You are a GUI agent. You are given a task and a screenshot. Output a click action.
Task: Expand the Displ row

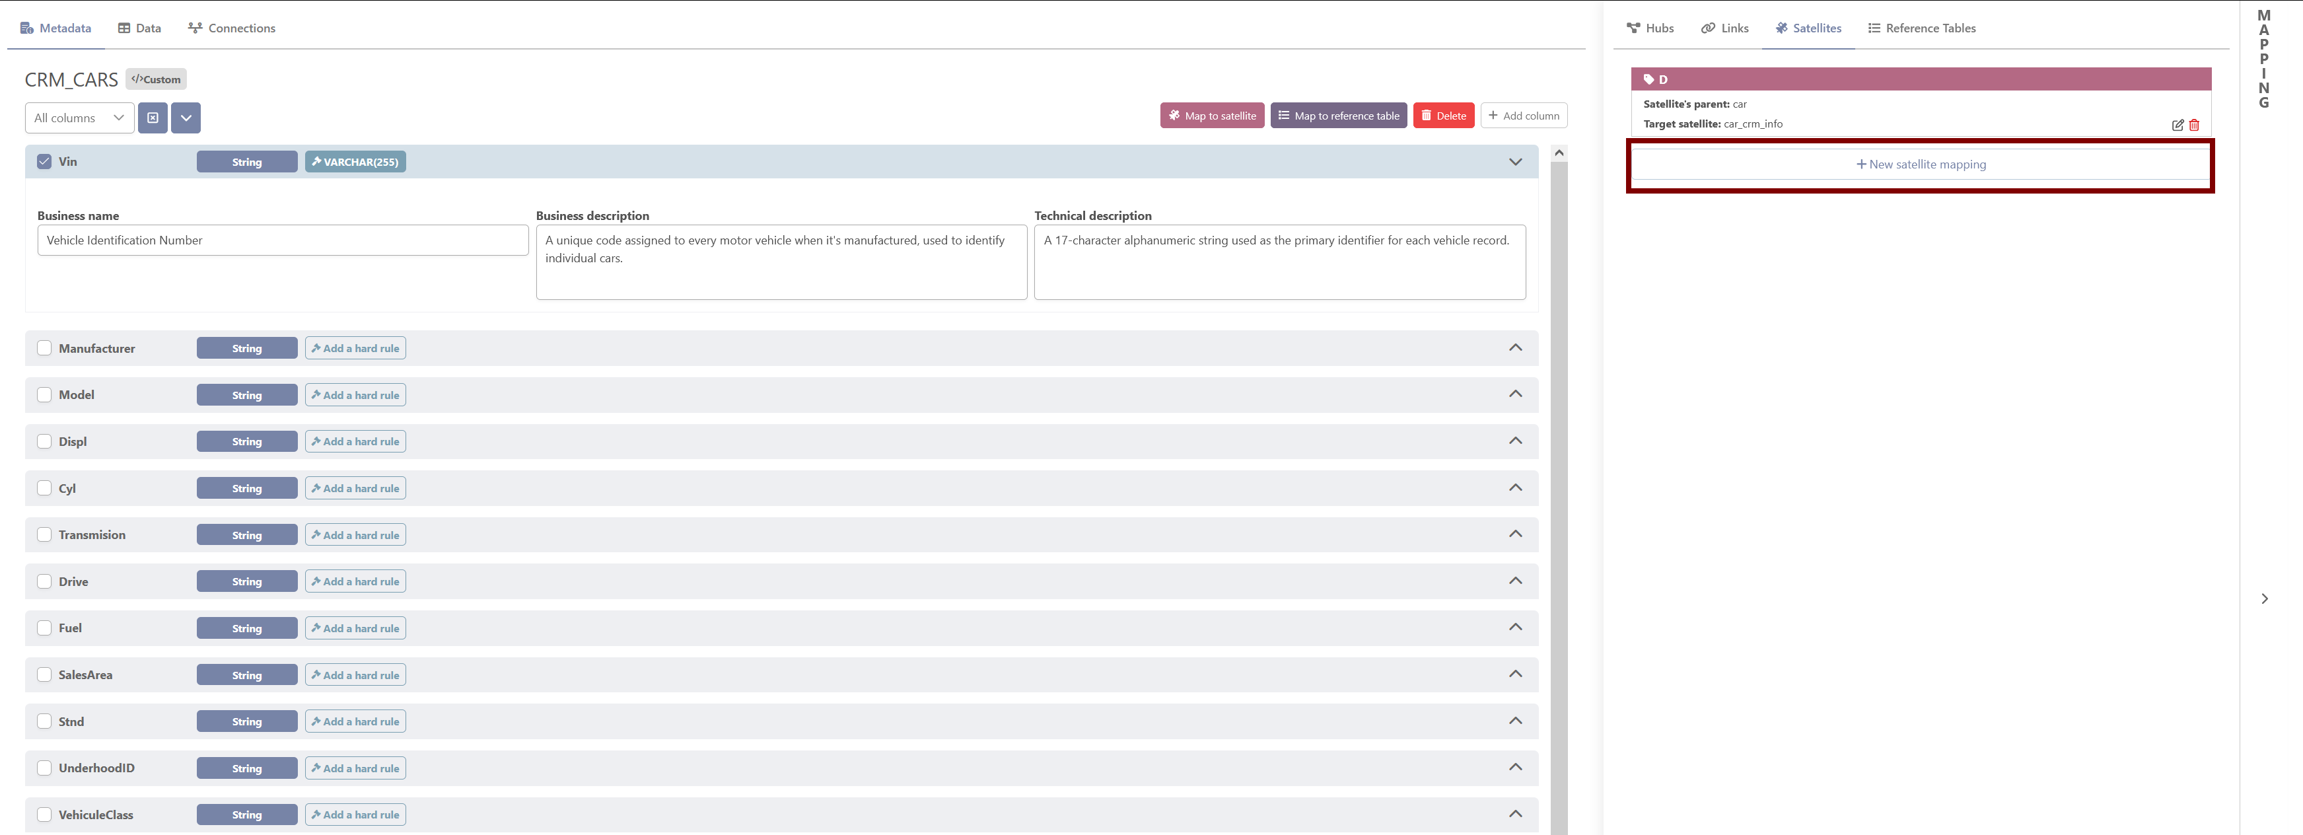point(1515,441)
